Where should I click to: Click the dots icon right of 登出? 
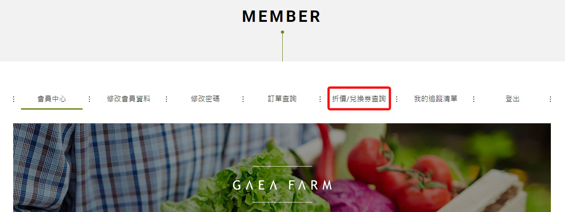tap(550, 99)
